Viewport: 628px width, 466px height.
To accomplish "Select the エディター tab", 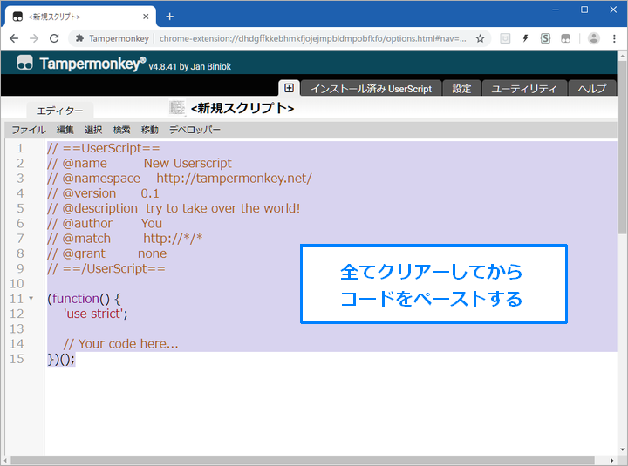I will point(59,111).
